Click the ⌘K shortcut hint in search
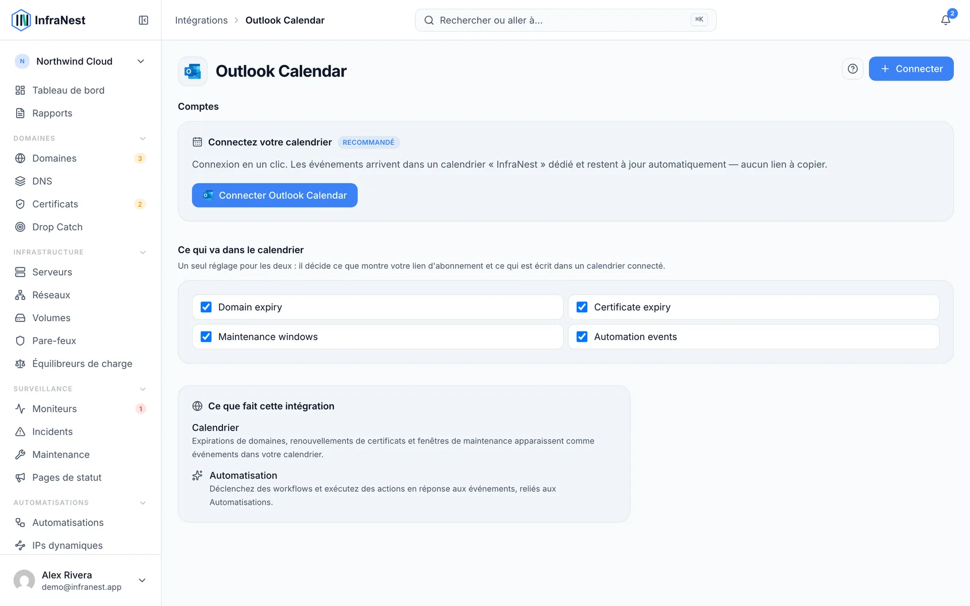This screenshot has width=970, height=606. click(699, 20)
